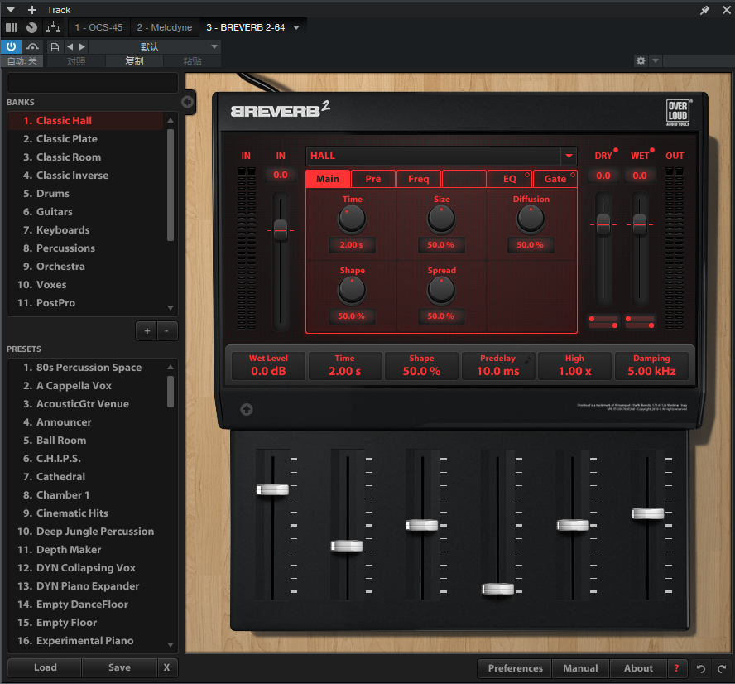Pin the plugin window

coord(704,10)
